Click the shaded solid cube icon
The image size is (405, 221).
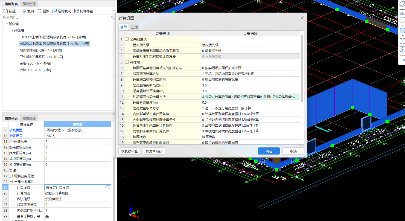point(402,30)
